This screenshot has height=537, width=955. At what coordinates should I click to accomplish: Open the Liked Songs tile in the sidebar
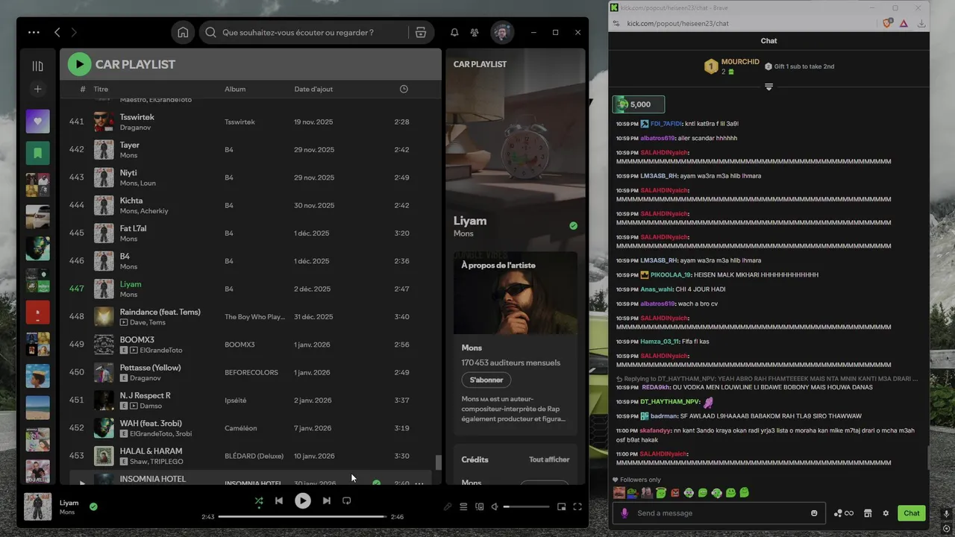point(38,122)
